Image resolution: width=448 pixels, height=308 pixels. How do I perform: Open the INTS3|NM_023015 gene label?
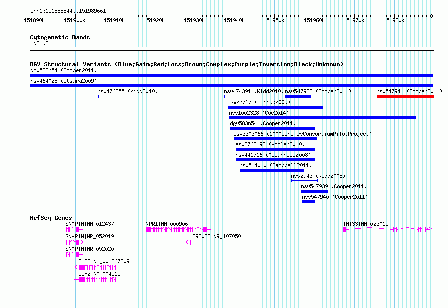coord(366,224)
